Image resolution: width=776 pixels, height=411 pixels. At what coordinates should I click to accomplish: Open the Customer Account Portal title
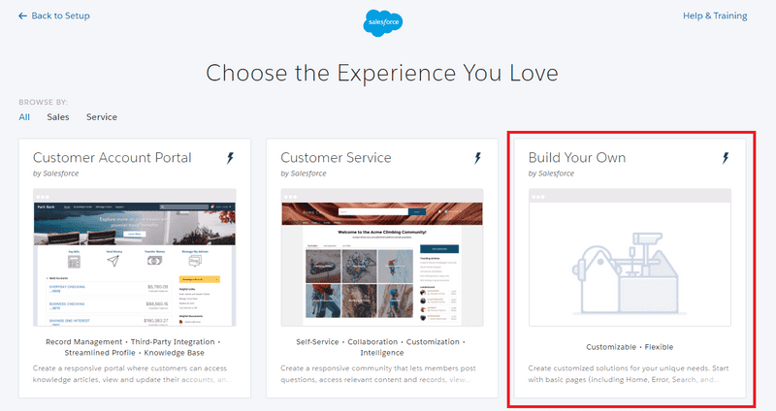click(113, 157)
